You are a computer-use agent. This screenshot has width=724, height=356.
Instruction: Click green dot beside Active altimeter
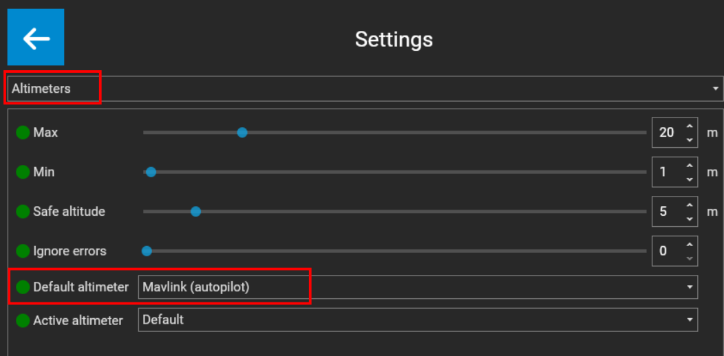click(23, 320)
